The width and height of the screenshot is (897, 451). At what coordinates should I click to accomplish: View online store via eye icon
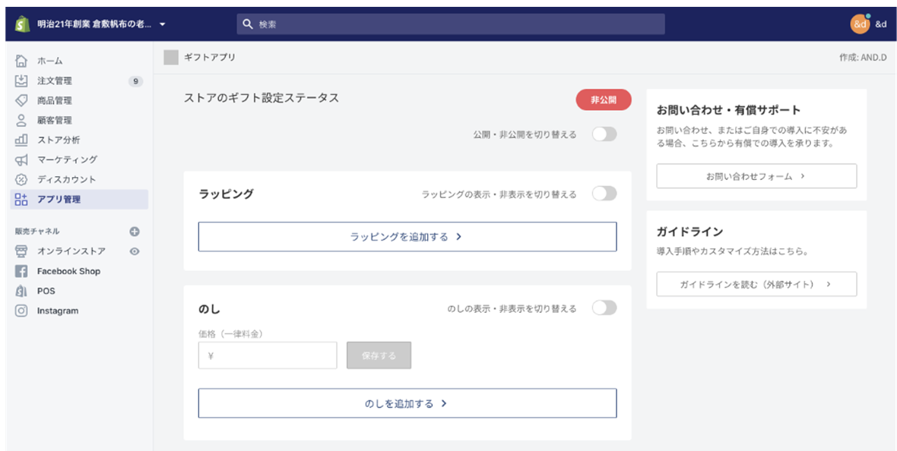[x=135, y=251]
